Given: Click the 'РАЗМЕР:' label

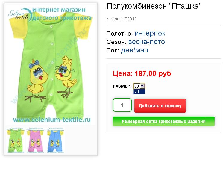Looking at the screenshot, I should (x=122, y=86).
